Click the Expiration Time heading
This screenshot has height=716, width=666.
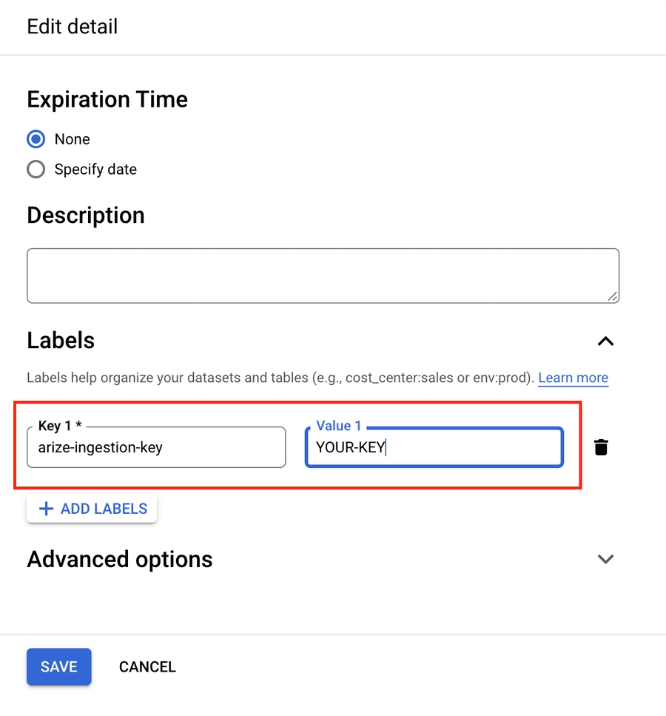point(107,99)
